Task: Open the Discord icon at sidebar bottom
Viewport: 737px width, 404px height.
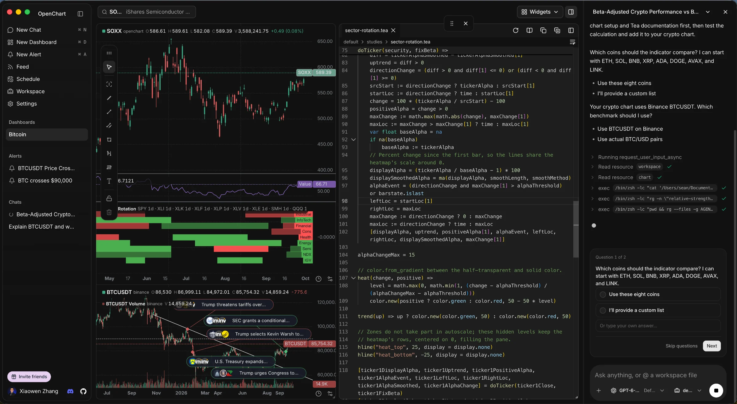Action: click(70, 391)
